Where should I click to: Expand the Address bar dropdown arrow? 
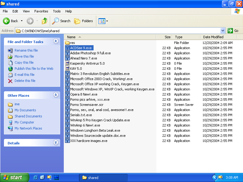click(x=223, y=31)
